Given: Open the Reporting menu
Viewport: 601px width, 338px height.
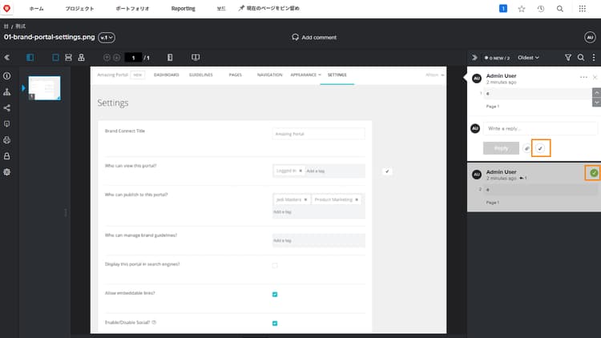Looking at the screenshot, I should pyautogui.click(x=184, y=9).
